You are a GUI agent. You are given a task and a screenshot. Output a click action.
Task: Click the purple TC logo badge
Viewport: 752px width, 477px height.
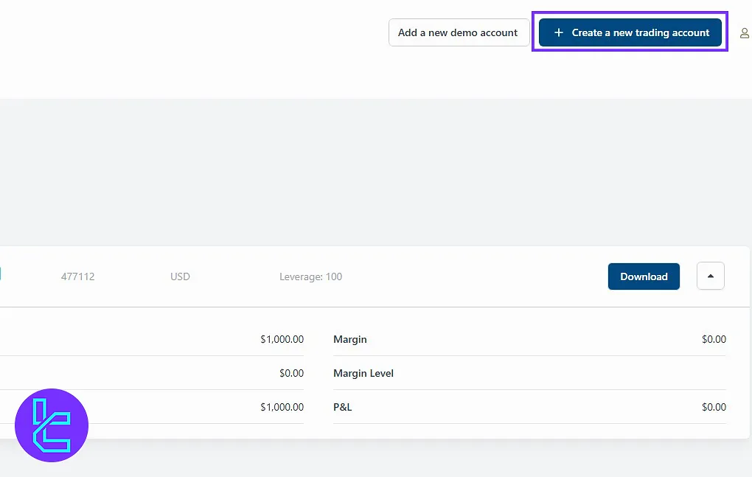pyautogui.click(x=52, y=425)
